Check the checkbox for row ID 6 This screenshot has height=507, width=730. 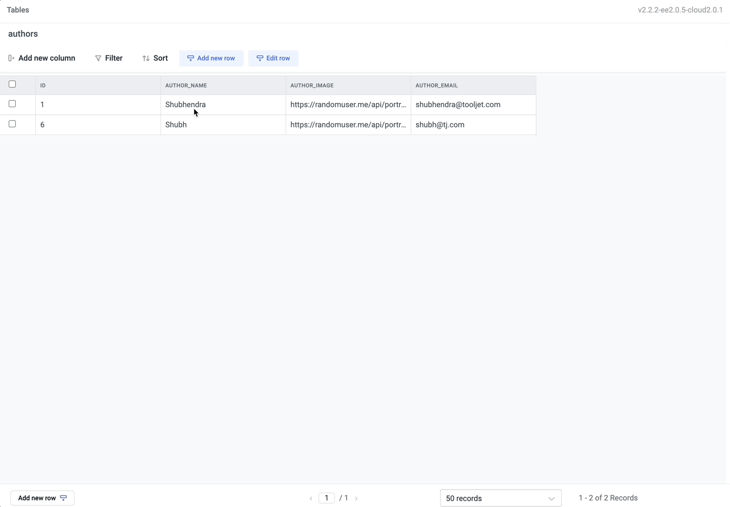coord(13,124)
